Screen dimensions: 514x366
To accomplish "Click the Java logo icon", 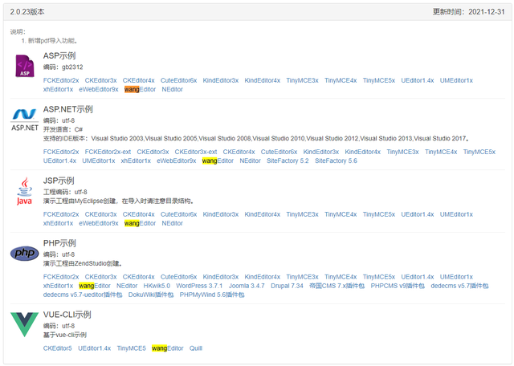I will (25, 191).
